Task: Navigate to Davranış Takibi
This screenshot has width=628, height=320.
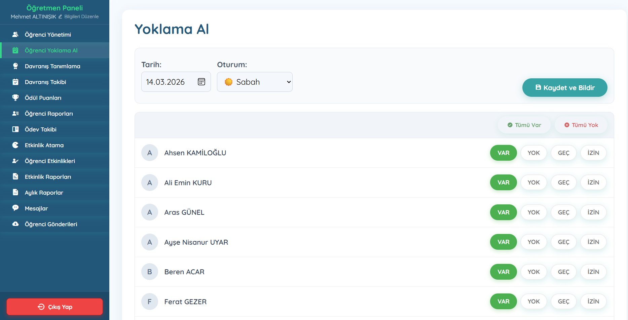Action: pos(45,82)
